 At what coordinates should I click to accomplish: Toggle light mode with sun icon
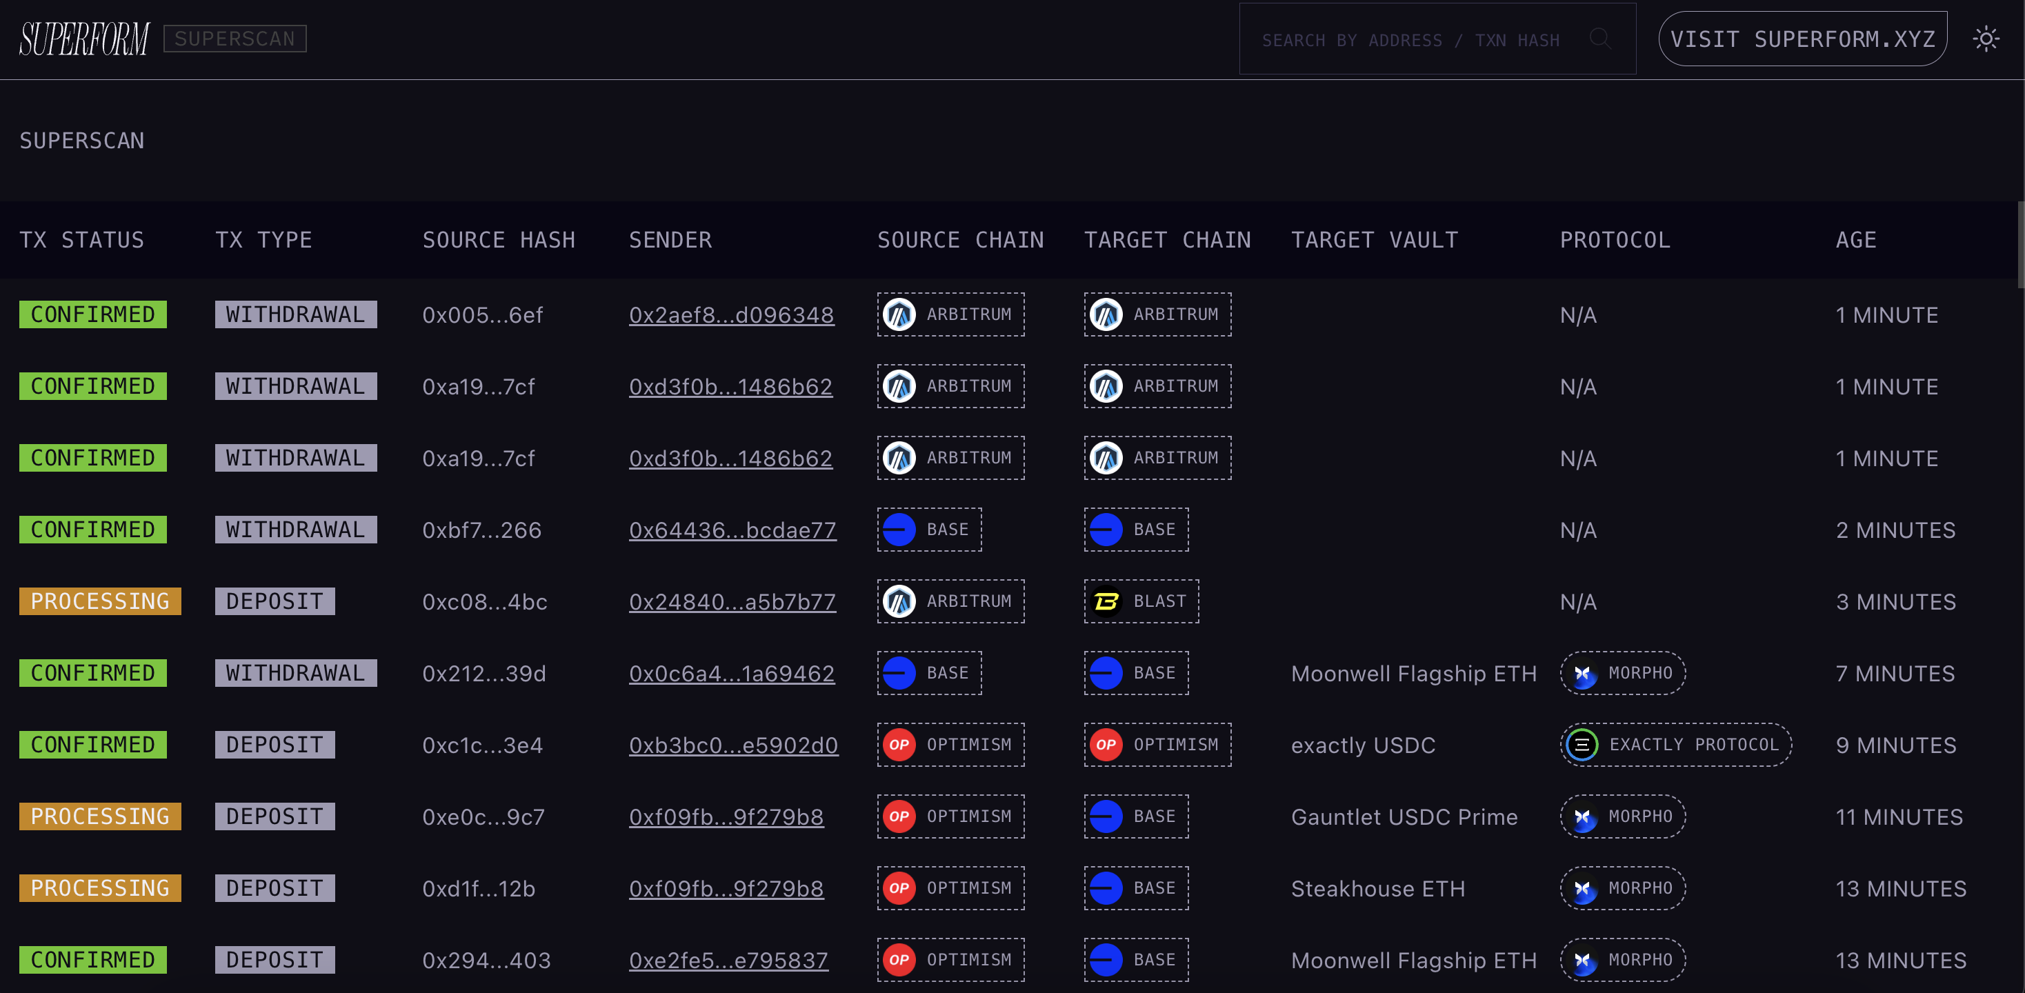coord(1986,39)
